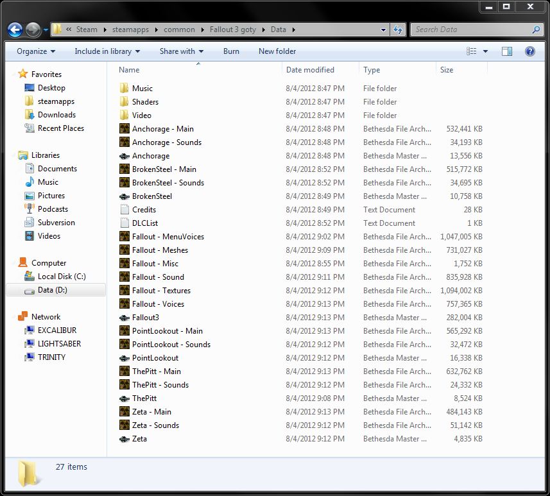Refresh the folder with the address bar refresh icon
The width and height of the screenshot is (550, 496).
pos(398,30)
